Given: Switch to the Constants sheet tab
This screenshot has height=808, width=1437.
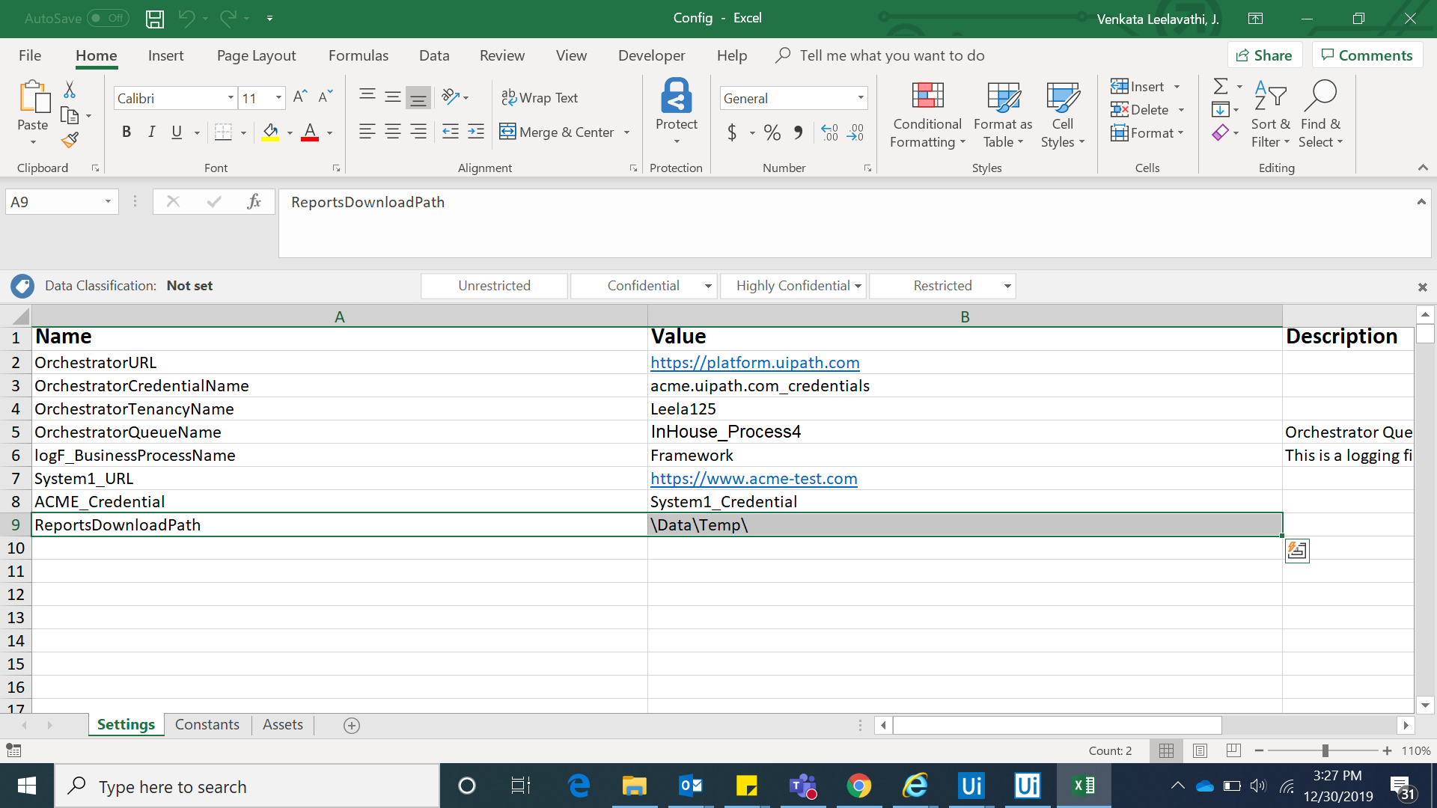Looking at the screenshot, I should pyautogui.click(x=207, y=724).
